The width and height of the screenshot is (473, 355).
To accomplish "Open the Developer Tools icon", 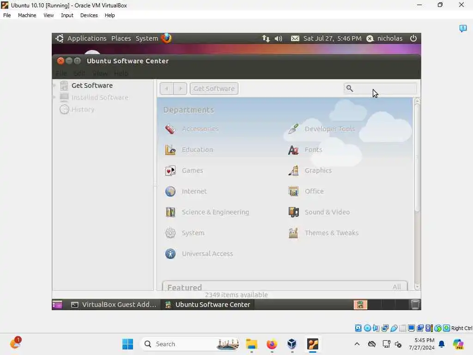I will [x=293, y=129].
